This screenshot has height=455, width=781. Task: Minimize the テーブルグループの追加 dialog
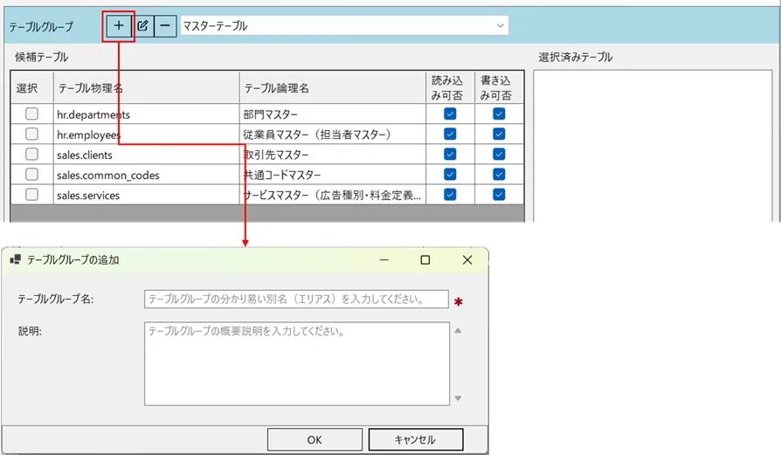click(x=384, y=260)
